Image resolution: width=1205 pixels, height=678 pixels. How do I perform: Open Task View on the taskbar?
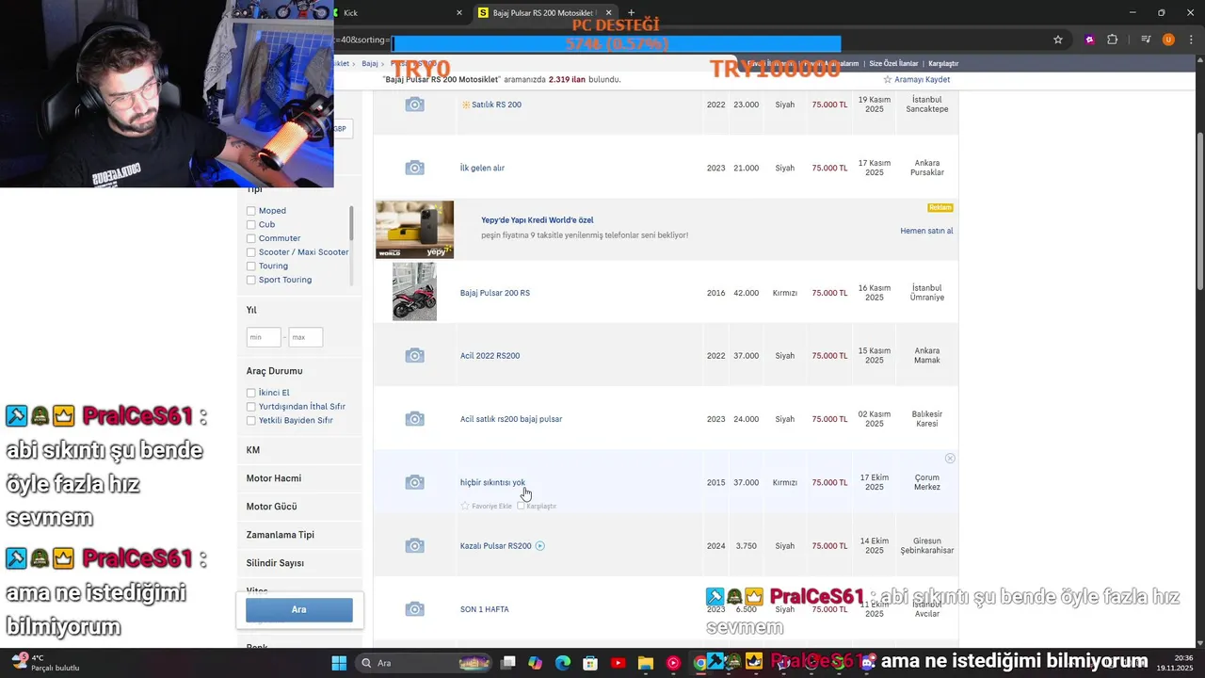tap(508, 663)
